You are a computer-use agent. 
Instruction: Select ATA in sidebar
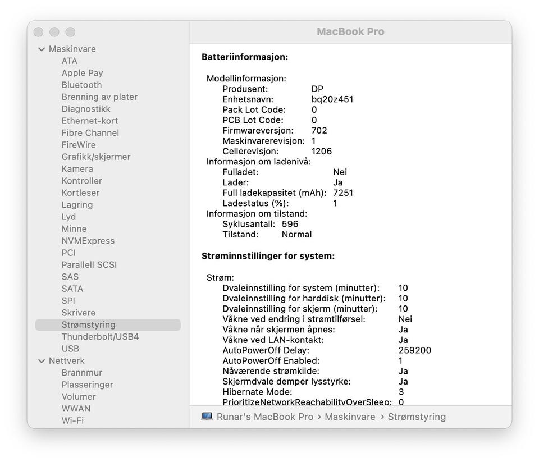pos(70,61)
